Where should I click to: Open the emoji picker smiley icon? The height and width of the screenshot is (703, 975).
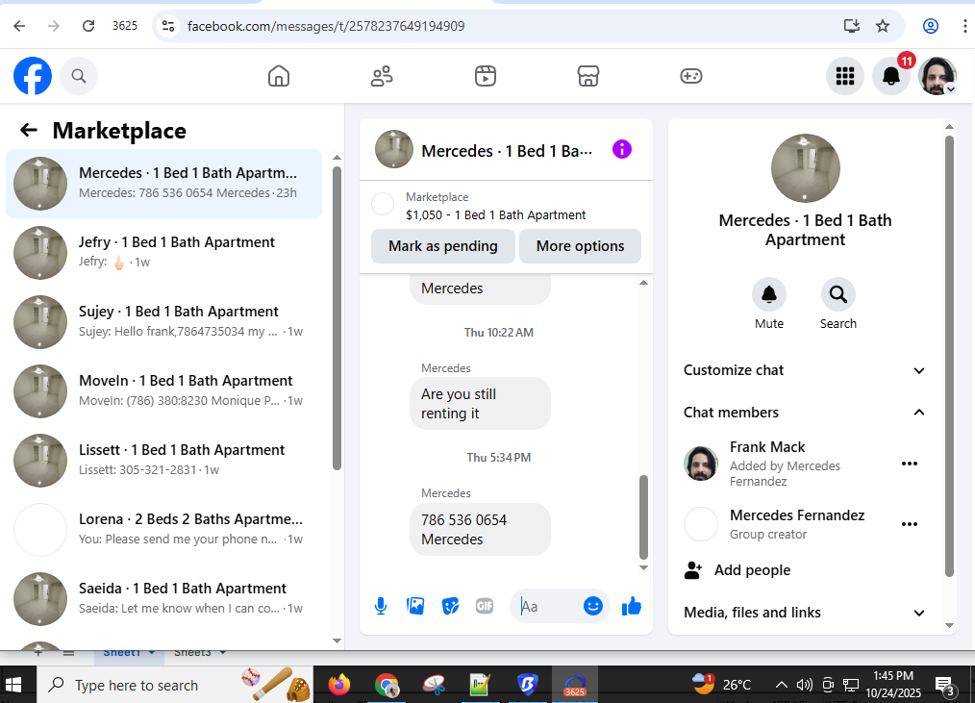593,606
